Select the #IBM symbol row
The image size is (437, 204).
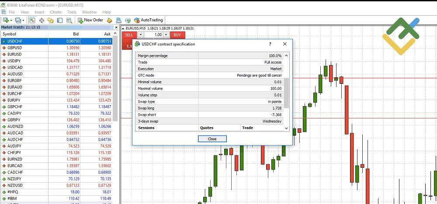(x=56, y=198)
